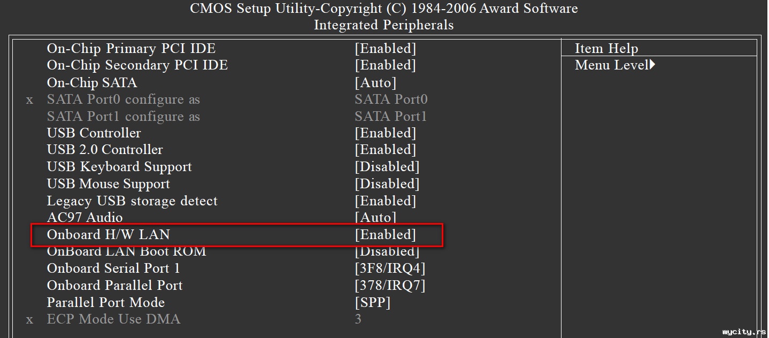This screenshot has height=338, width=769.
Task: Change Onboard Serial Port 1 3F8/IRQ4 value
Action: point(390,268)
